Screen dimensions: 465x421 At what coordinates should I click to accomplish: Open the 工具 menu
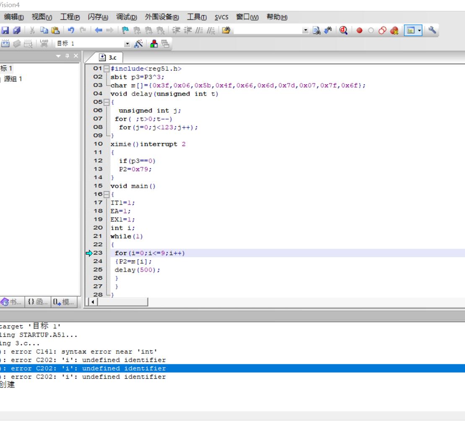coord(197,17)
